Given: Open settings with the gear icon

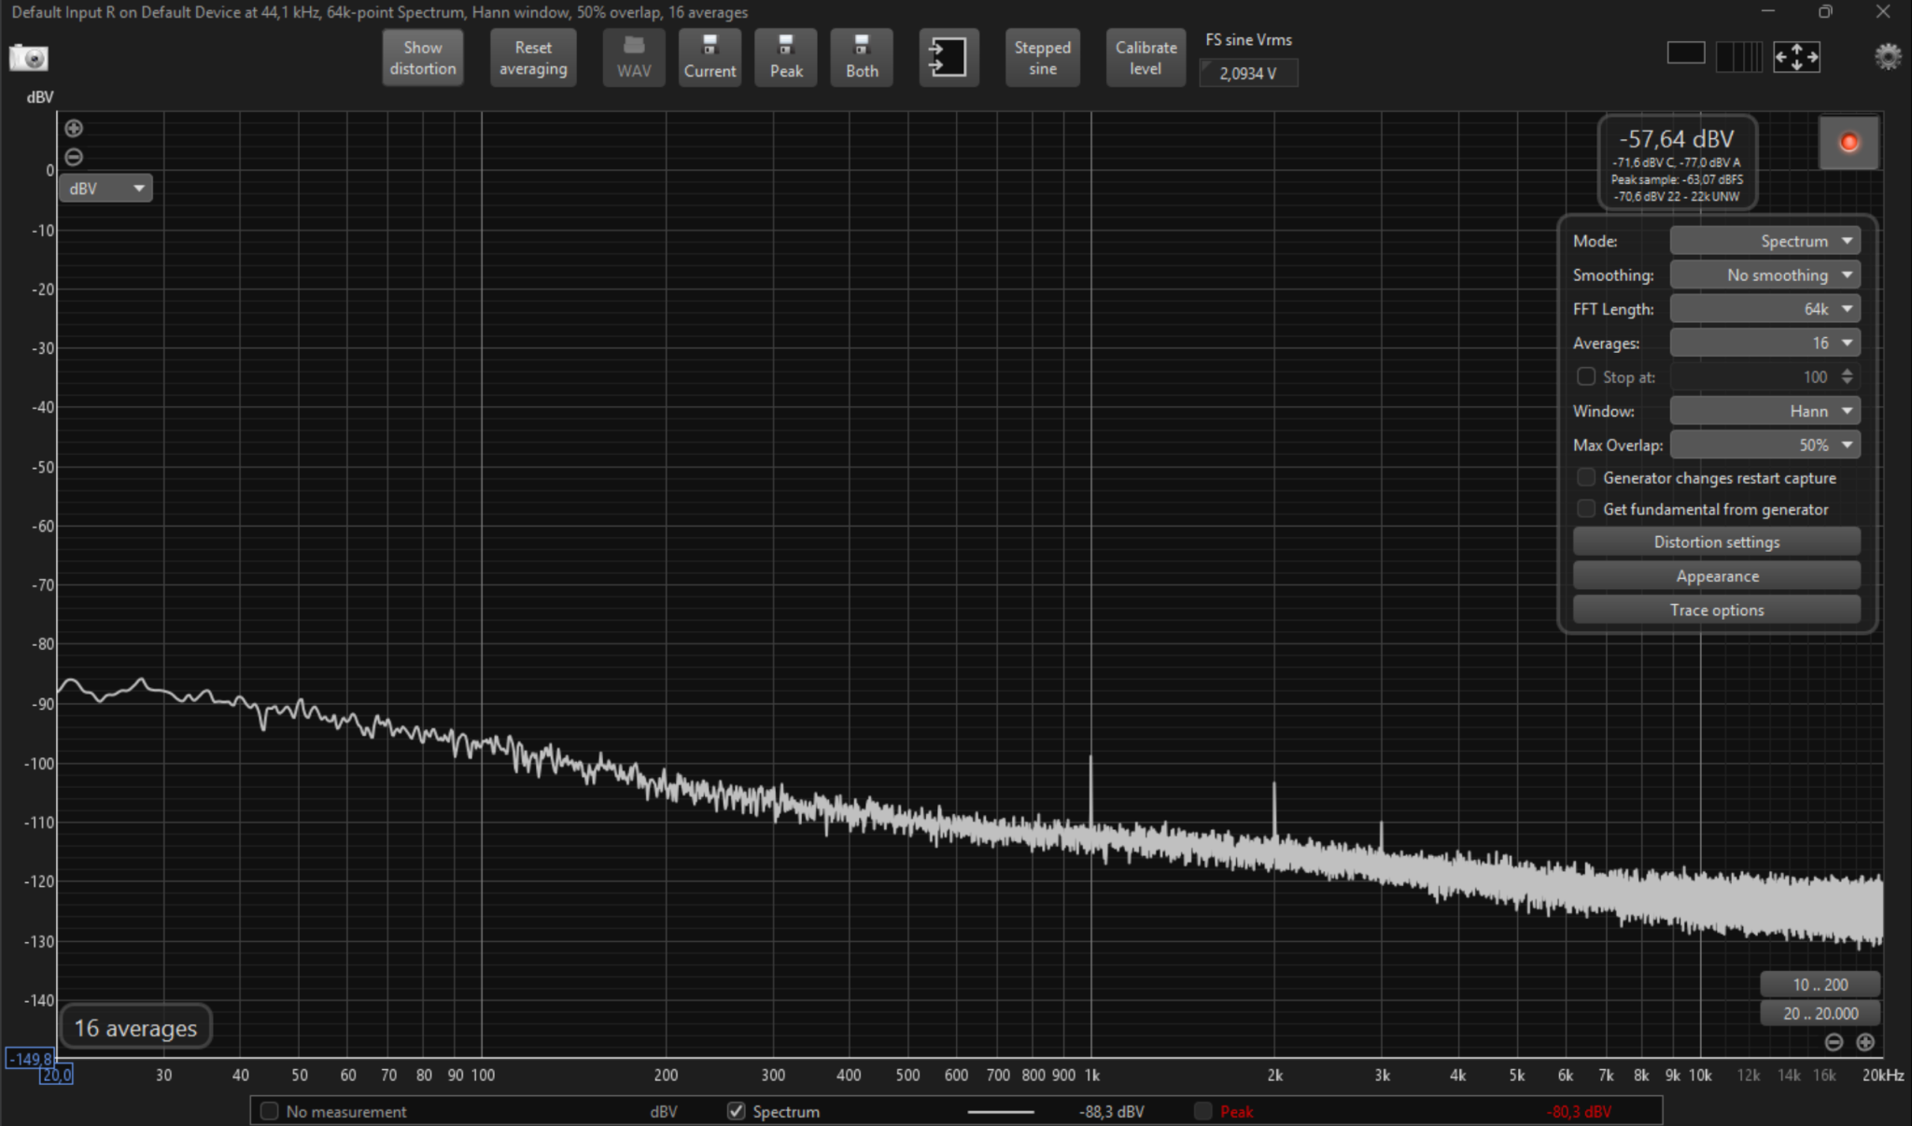Looking at the screenshot, I should (x=1888, y=57).
